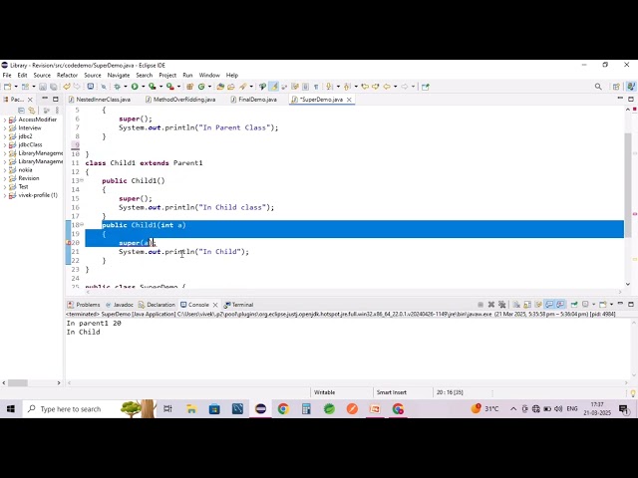
Task: Click the Run External Tools icon
Action: [x=170, y=87]
